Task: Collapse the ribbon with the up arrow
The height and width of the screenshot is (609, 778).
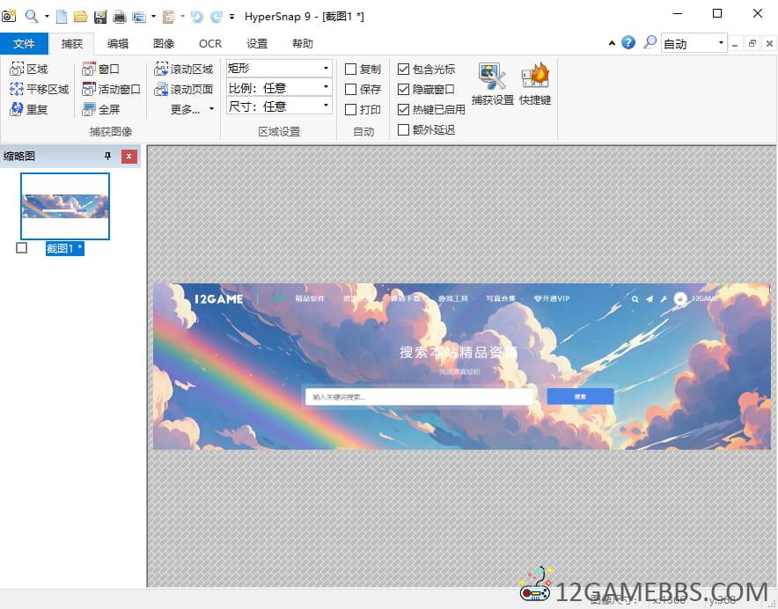Action: click(612, 43)
